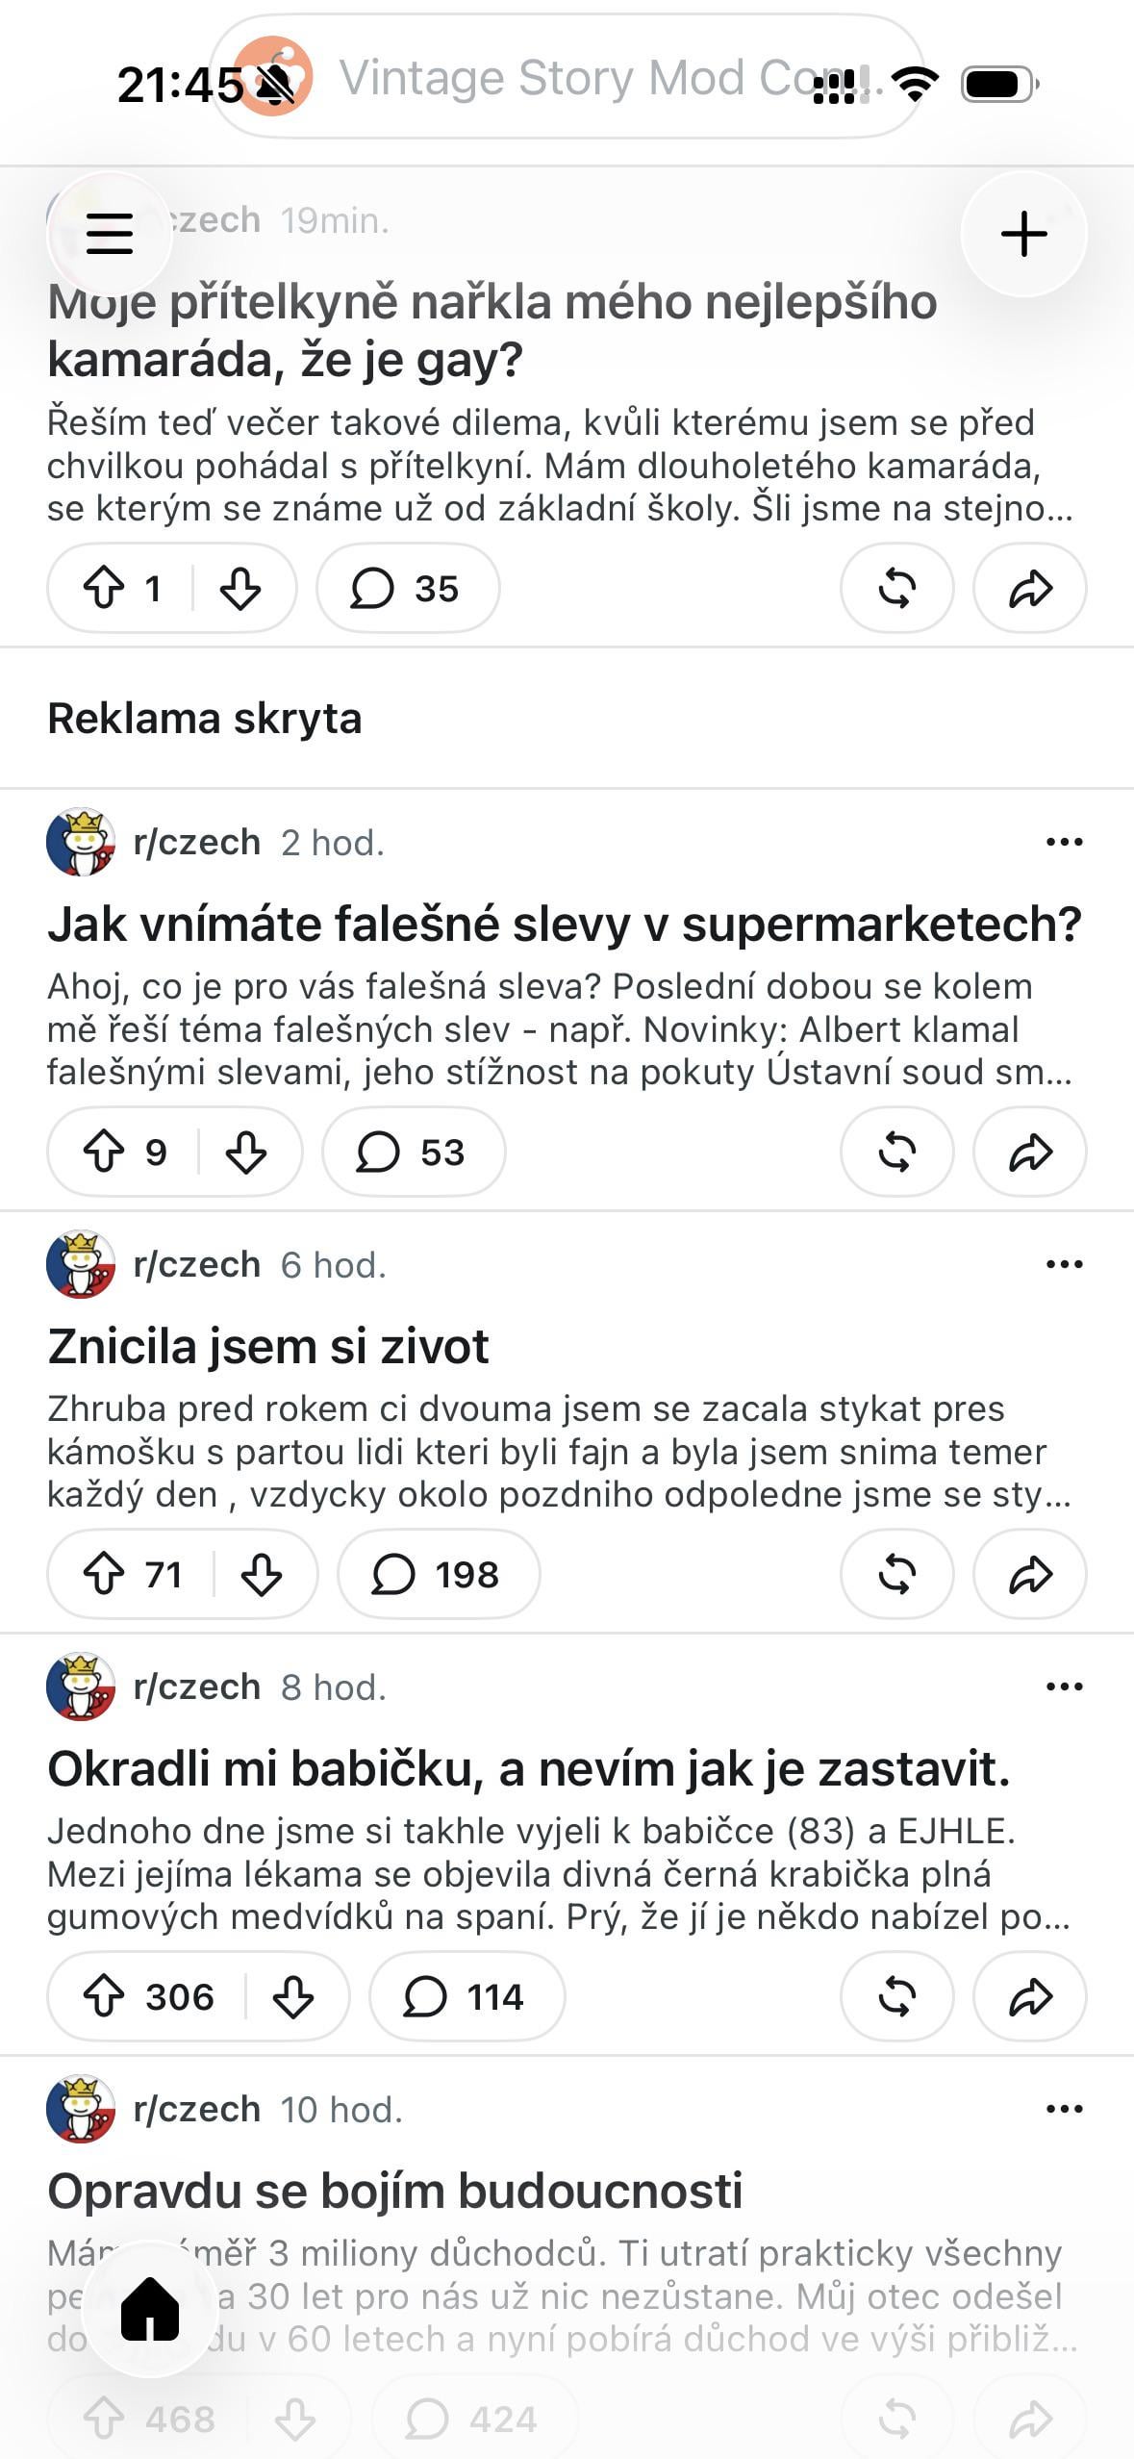Open options menu for falešné slevy post
1134x2459 pixels.
(1064, 842)
